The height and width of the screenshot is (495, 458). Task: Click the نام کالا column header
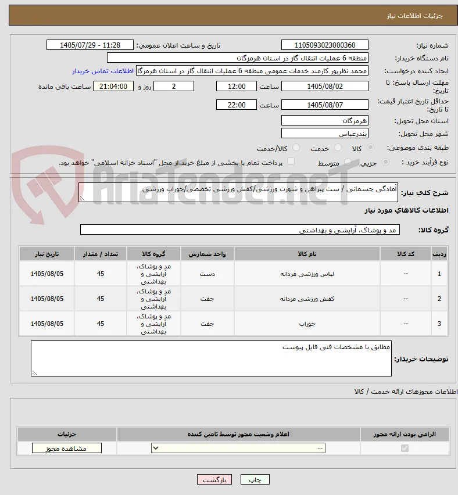pos(307,254)
